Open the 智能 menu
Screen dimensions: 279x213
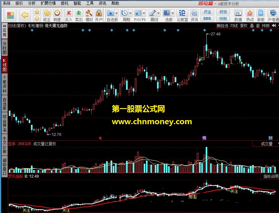(x=77, y=3)
